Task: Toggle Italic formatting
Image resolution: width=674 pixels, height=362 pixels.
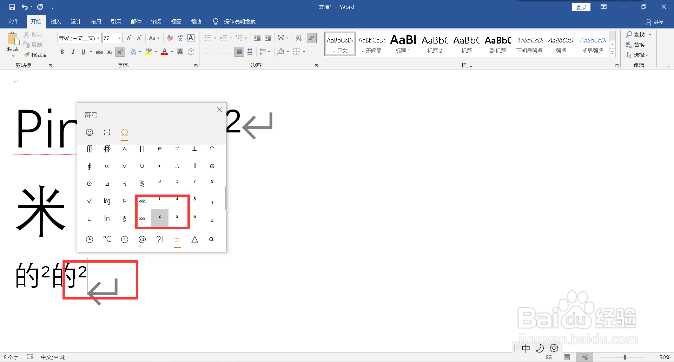Action: click(x=73, y=52)
